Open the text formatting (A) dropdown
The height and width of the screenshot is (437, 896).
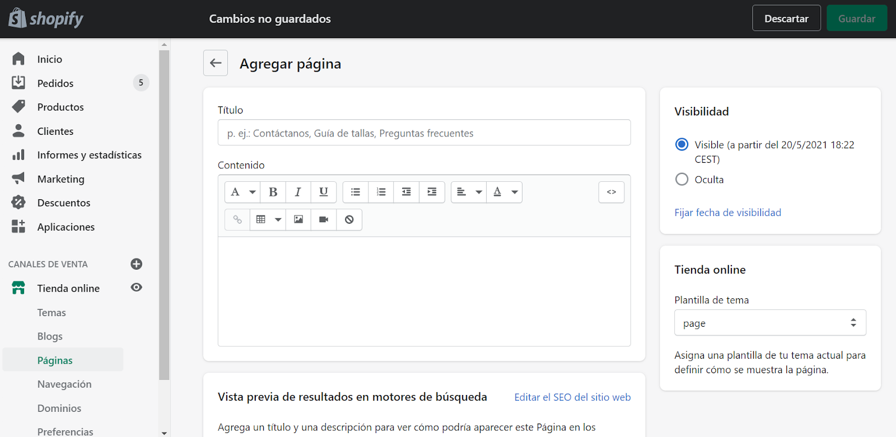coord(242,192)
